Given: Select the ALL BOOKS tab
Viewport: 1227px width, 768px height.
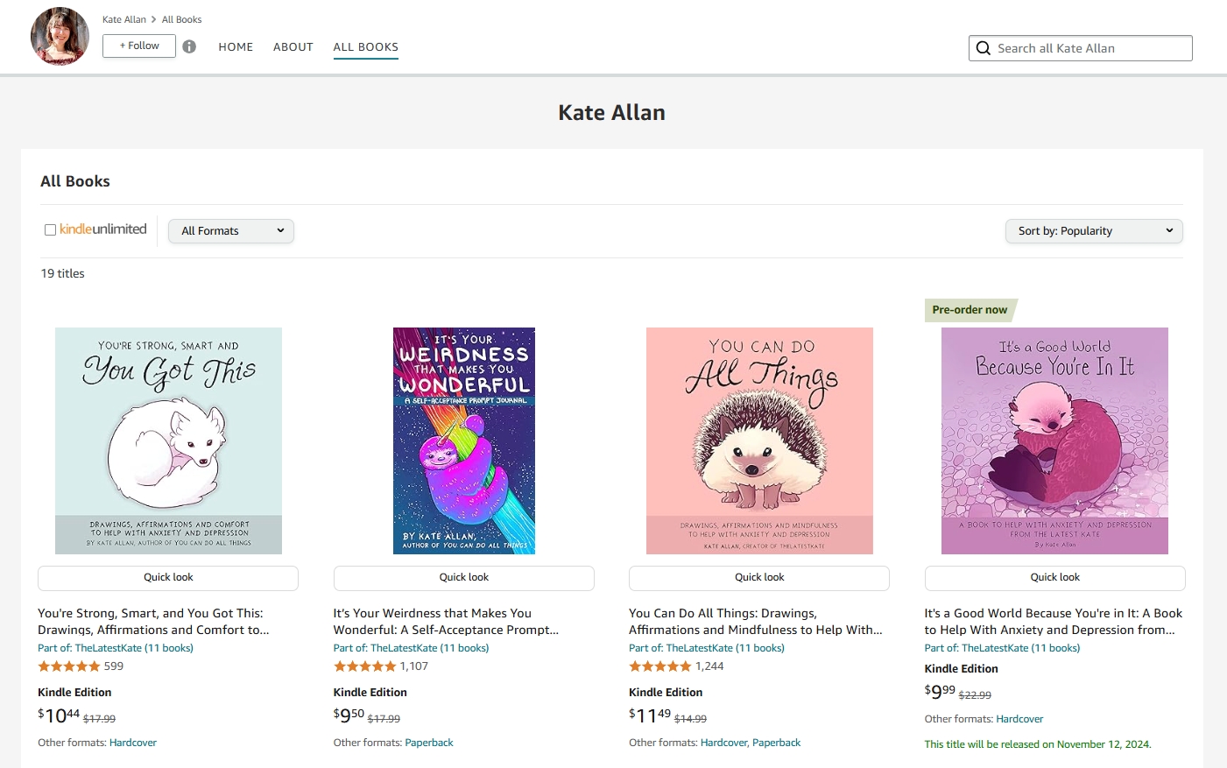Looking at the screenshot, I should 366,47.
